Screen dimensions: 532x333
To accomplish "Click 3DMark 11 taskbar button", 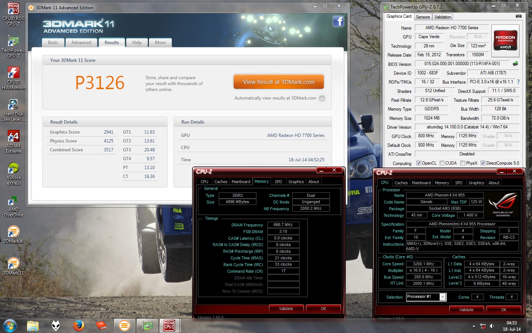I will [x=125, y=326].
